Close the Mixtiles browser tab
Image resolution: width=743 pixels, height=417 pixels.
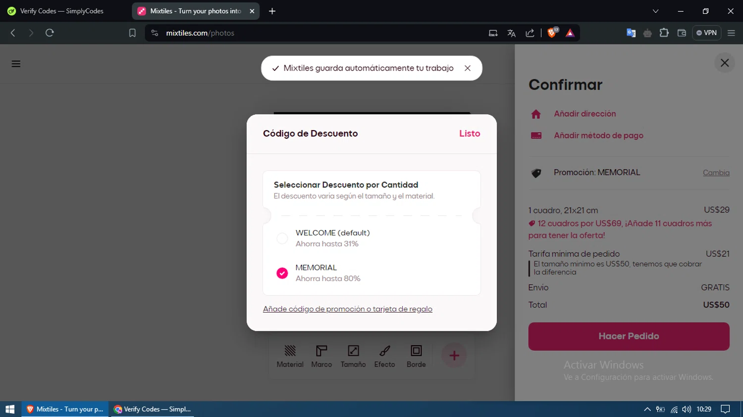[252, 11]
